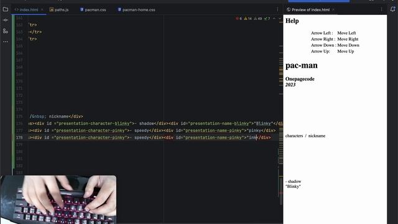Click "Arrow Left :" in preview
This screenshot has width=398, height=224.
tap(322, 33)
